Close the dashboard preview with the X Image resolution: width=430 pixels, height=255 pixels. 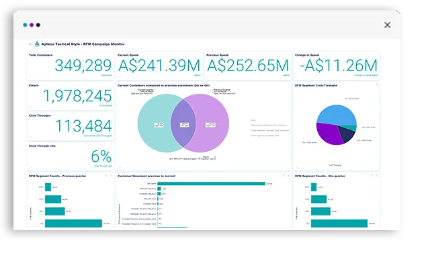[x=387, y=25]
